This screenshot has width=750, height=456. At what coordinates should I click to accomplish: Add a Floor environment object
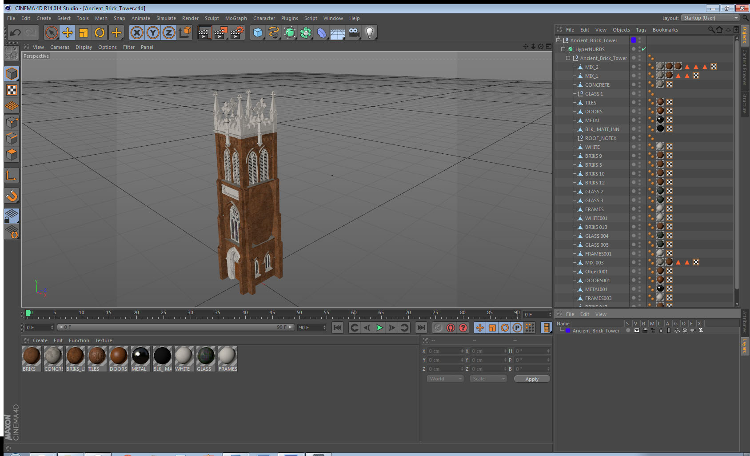(338, 32)
